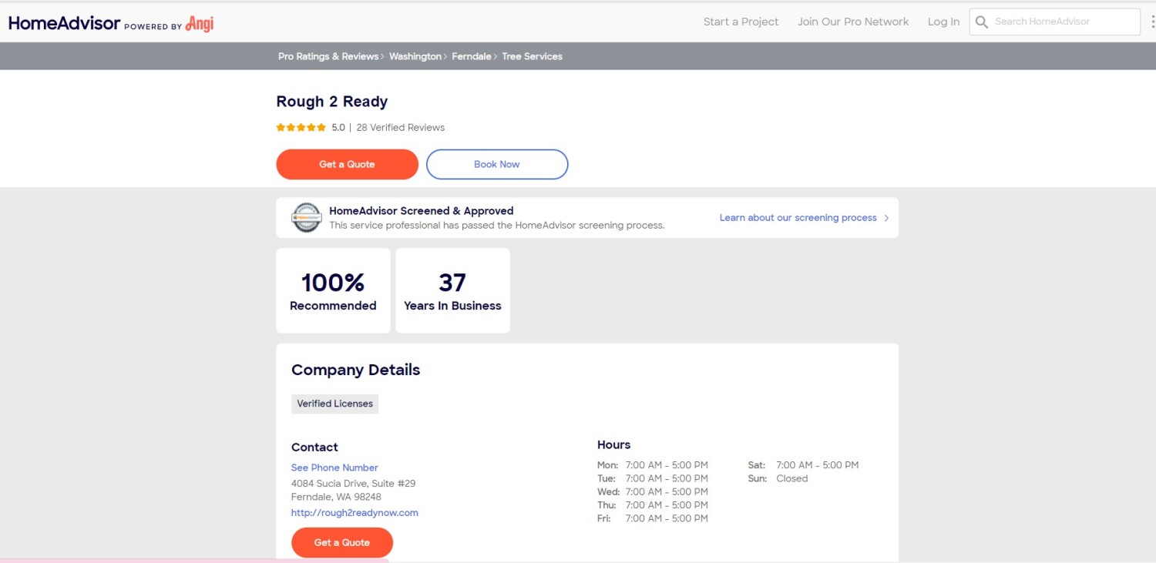Click the Wednesday hours row
Screen dimensions: 1156x563
pos(652,492)
